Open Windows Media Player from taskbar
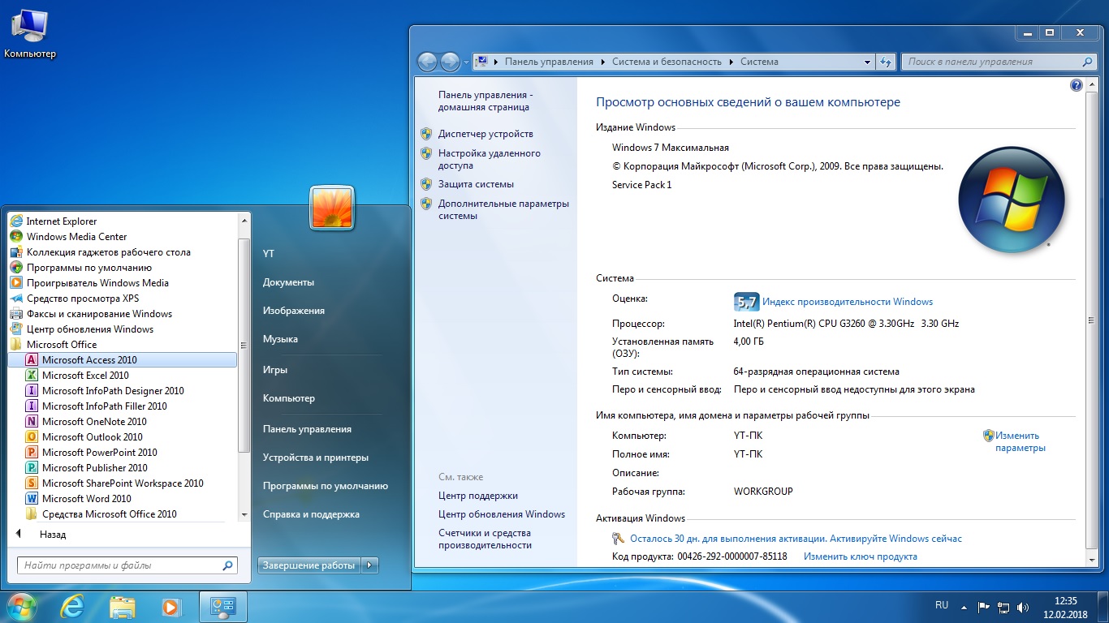Screen dimensions: 1109x623 pos(170,607)
